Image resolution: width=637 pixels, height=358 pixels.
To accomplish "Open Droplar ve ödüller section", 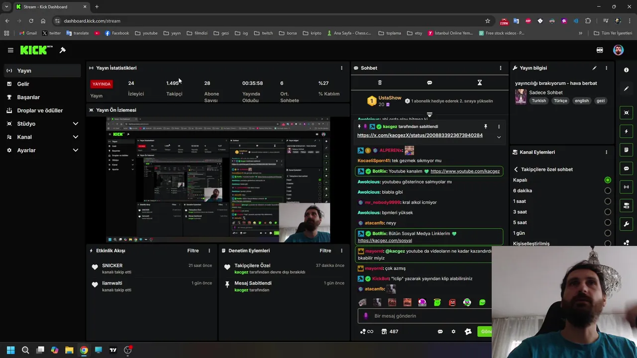I will [x=43, y=110].
